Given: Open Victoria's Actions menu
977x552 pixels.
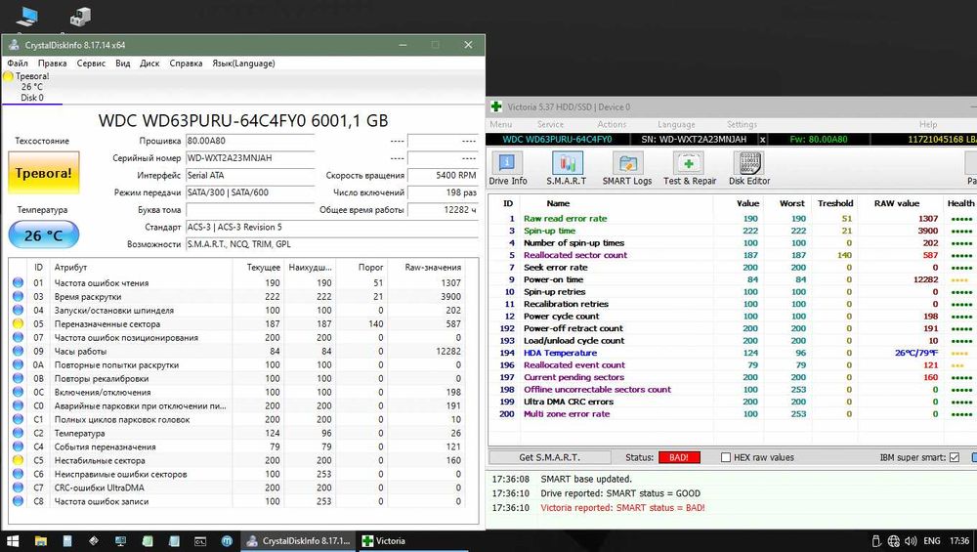Looking at the screenshot, I should click(612, 124).
